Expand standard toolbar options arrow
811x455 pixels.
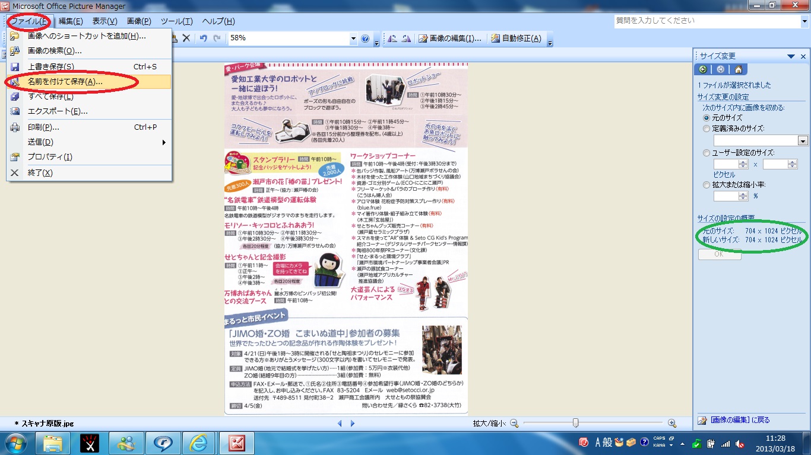coord(377,41)
